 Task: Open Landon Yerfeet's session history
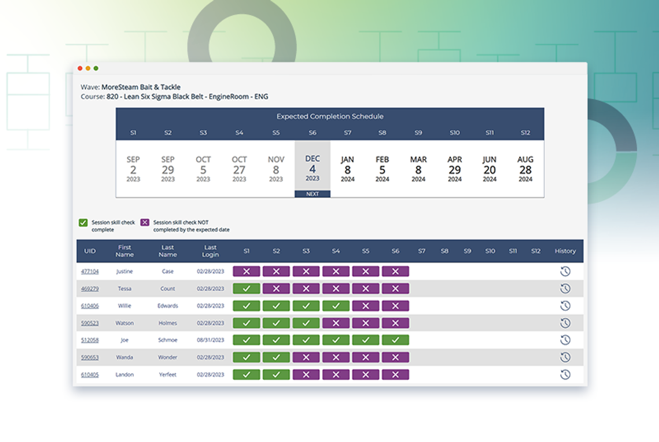[x=565, y=374]
